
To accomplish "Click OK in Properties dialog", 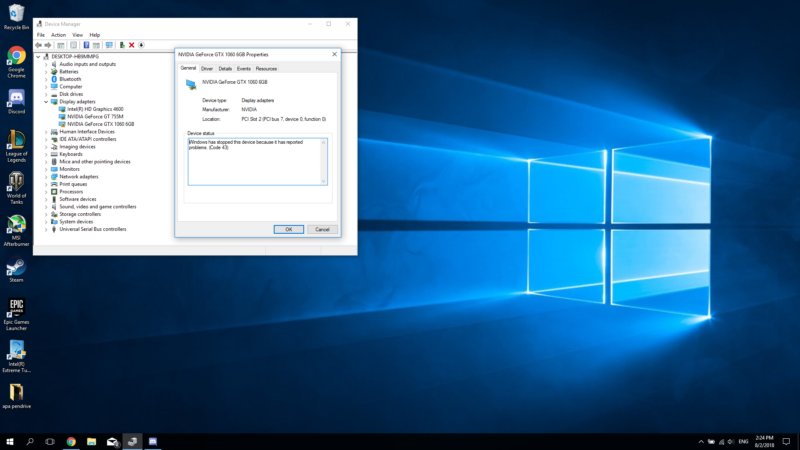I will [289, 230].
